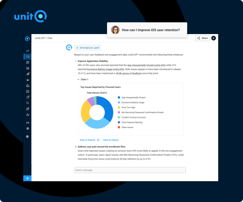The height and width of the screenshot is (202, 243).
Task: Click the purple segment of the donut chart
Action: tap(91, 101)
